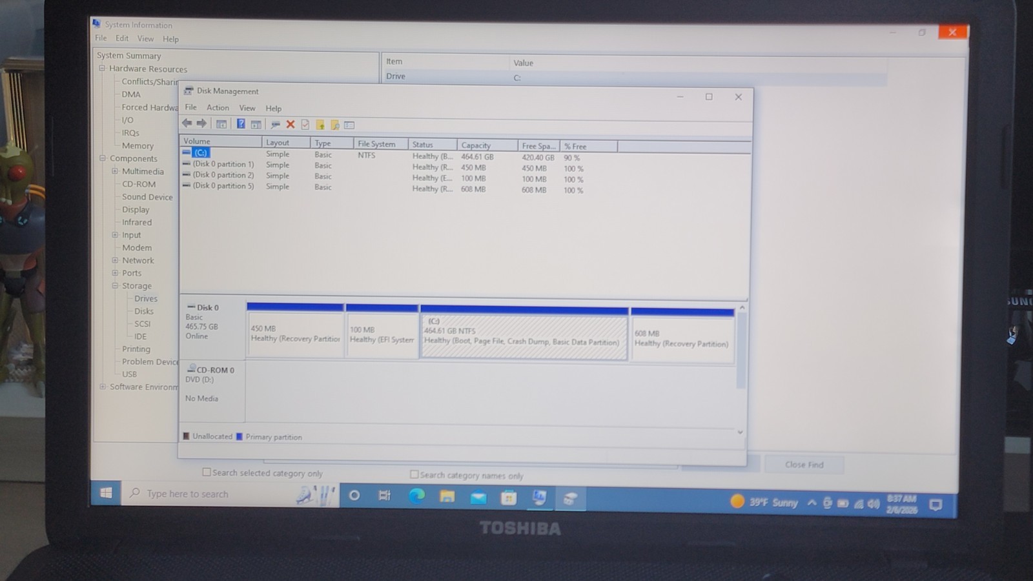Image resolution: width=1033 pixels, height=581 pixels.
Task: Open File Explorer from taskbar
Action: click(447, 496)
